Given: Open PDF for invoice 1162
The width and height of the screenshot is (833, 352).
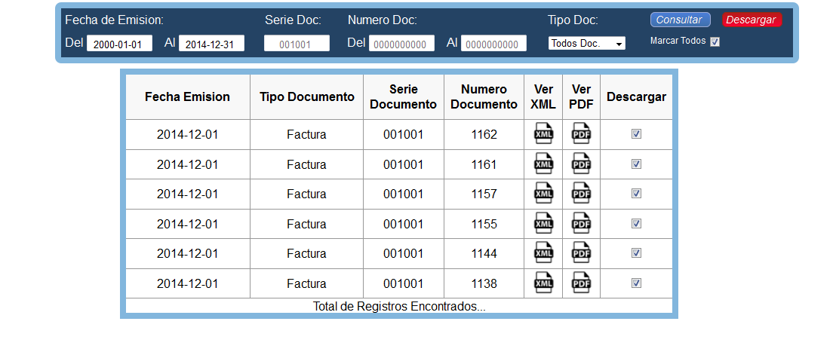Looking at the screenshot, I should [x=581, y=134].
